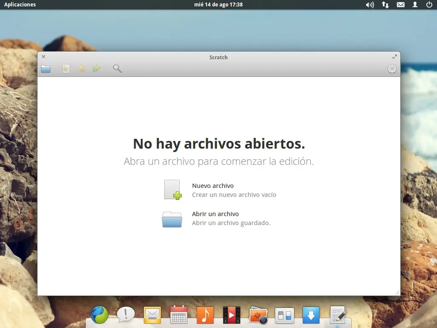Open the date and time indicator
This screenshot has height=328, width=437.
(218, 4)
